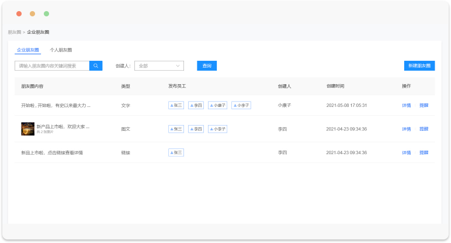Open 详情 for the 图文 type post
Viewport: 451px width, 243px height.
tap(406, 129)
